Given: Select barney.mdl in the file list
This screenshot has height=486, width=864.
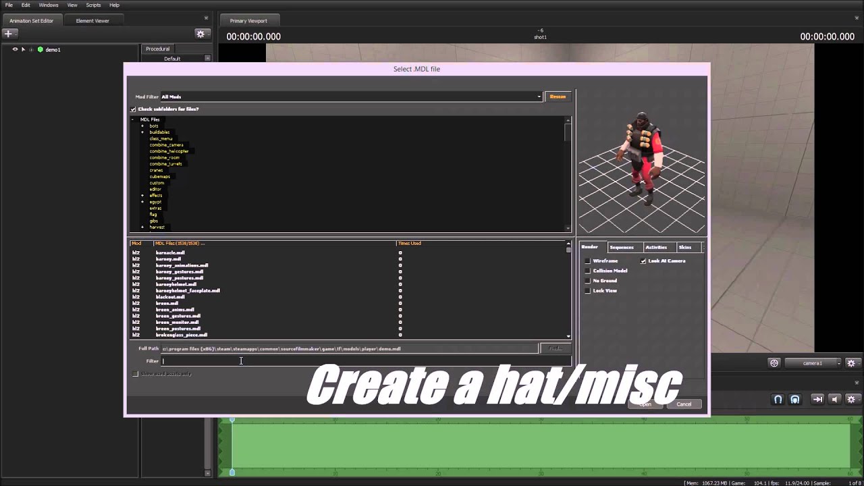Looking at the screenshot, I should [x=168, y=259].
